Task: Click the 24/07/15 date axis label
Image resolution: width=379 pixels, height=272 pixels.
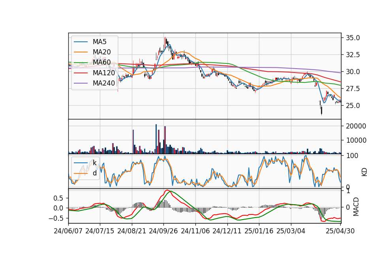Action: [100, 231]
